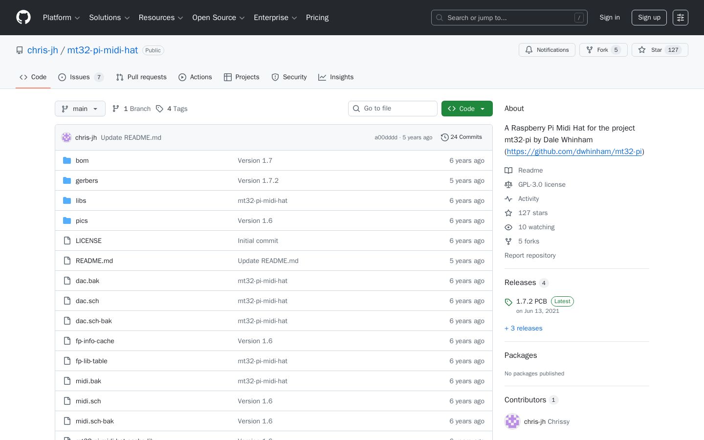Open the dwhinham/mt32-pi GitHub URL

[574, 152]
